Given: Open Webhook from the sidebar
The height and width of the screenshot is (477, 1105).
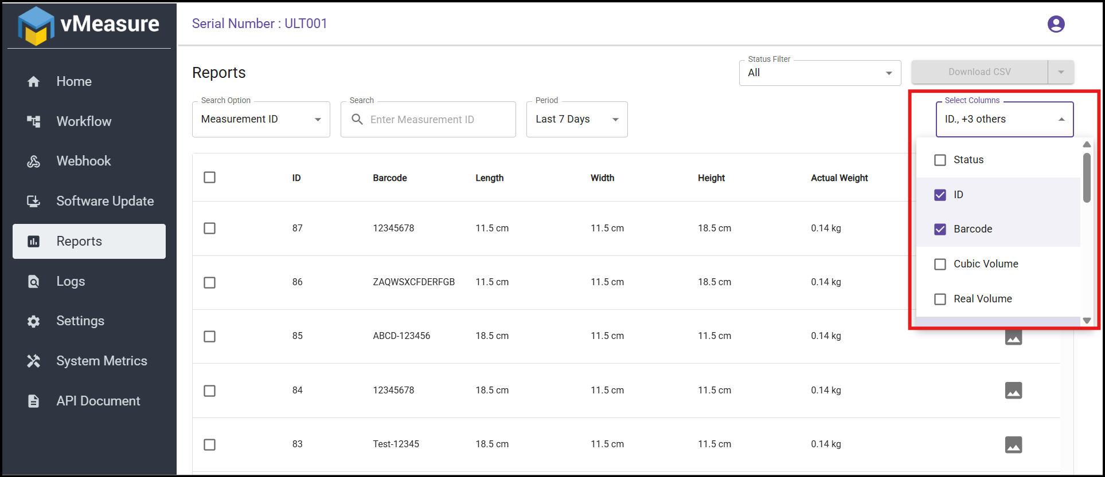Looking at the screenshot, I should pyautogui.click(x=89, y=161).
